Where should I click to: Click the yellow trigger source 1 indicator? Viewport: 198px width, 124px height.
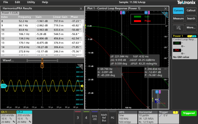175,113
